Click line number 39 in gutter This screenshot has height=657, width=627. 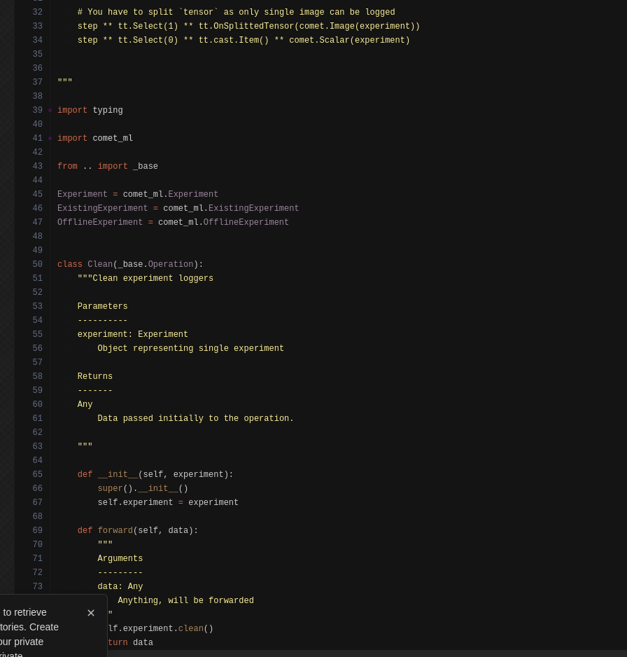click(38, 110)
